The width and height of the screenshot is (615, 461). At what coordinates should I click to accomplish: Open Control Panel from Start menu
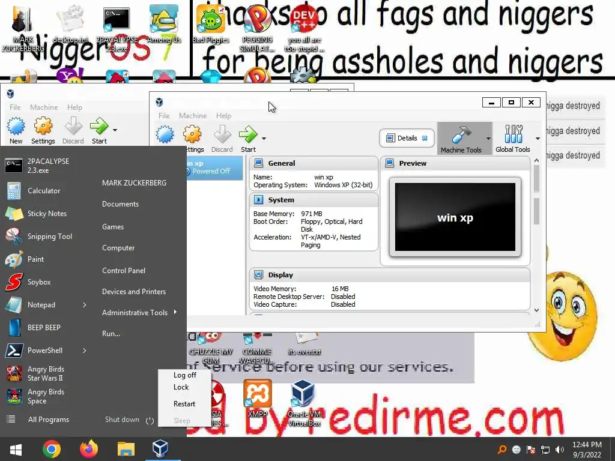coord(124,271)
